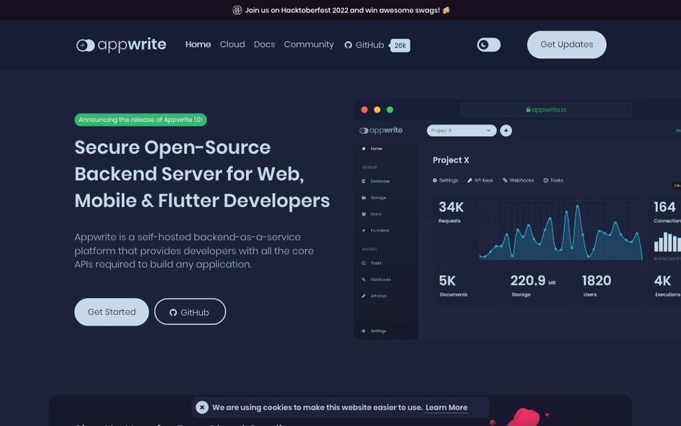This screenshot has height=426, width=681.
Task: Select the API Keys icon in the sidebar
Action: click(364, 295)
